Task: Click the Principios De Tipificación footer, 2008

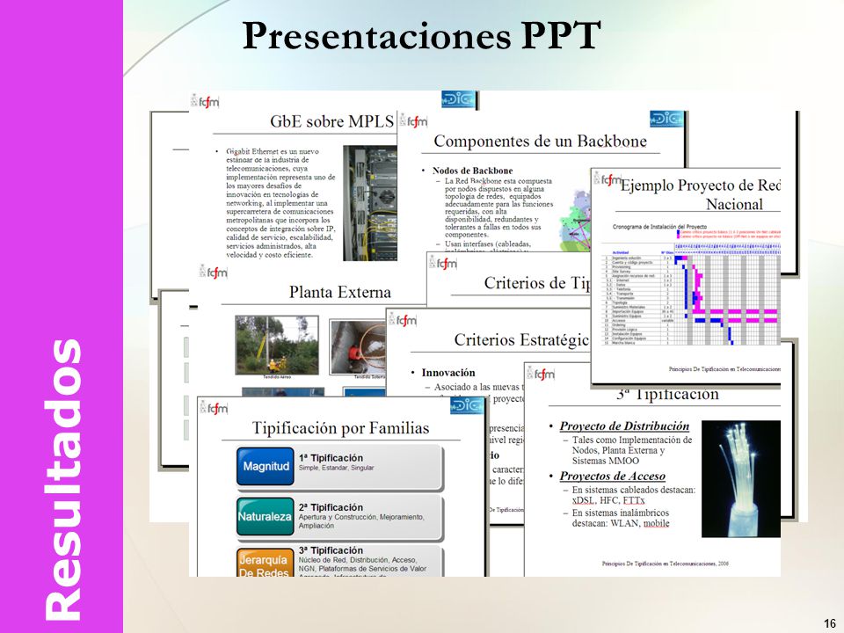Action: tap(666, 564)
